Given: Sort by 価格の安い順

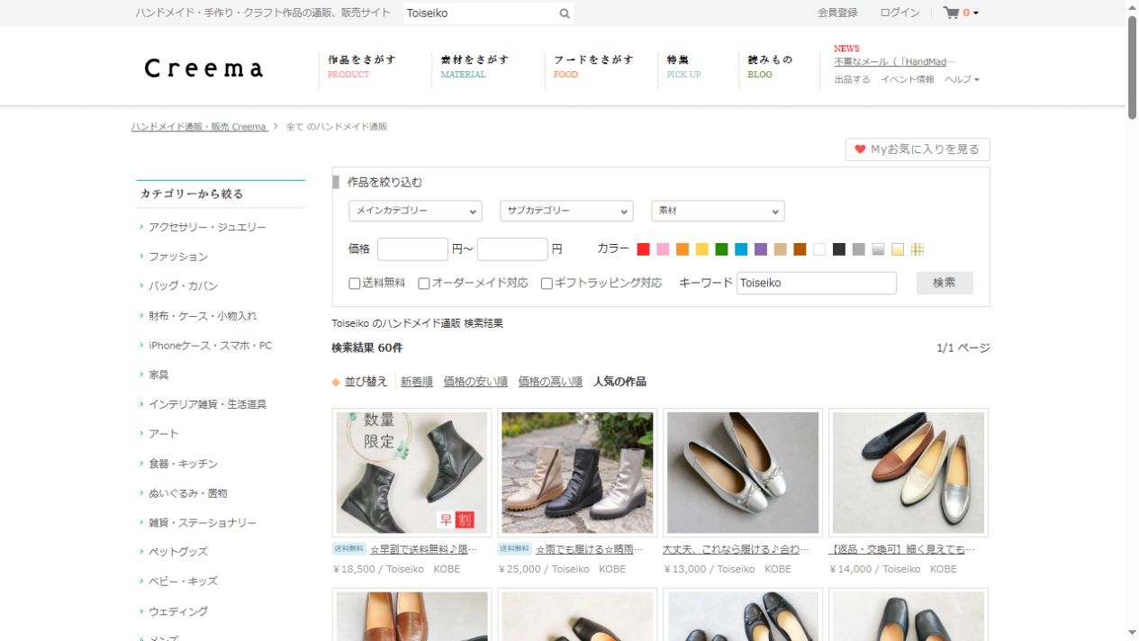Looking at the screenshot, I should pos(475,382).
